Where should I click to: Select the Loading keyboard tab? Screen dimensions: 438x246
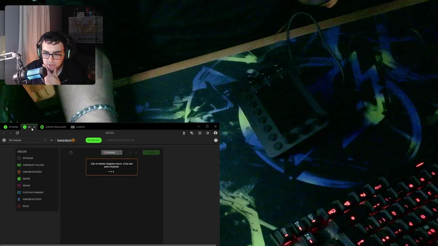click(x=78, y=127)
